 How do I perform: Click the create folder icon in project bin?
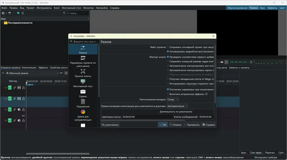point(10,13)
